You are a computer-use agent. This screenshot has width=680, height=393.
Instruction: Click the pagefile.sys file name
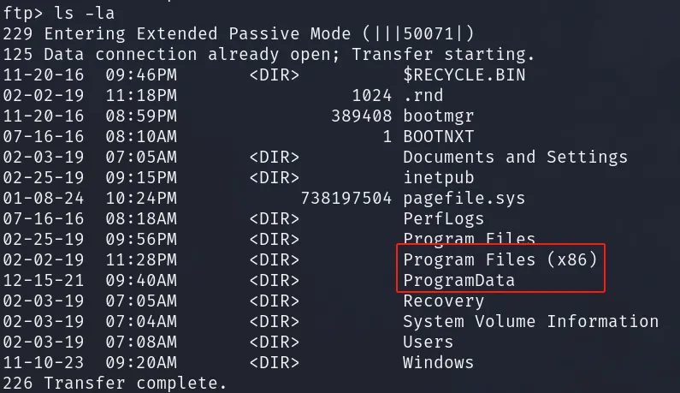(x=464, y=199)
